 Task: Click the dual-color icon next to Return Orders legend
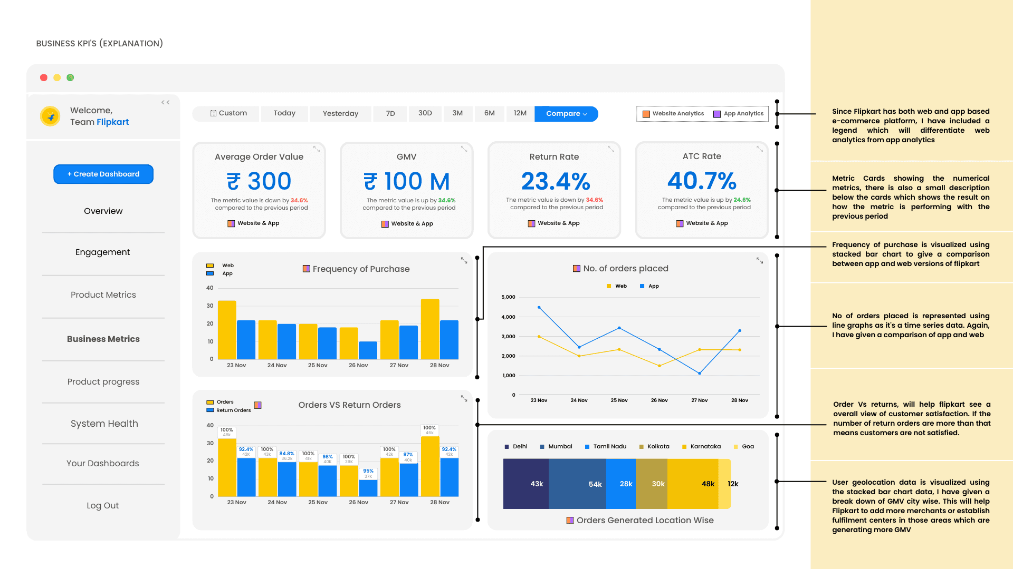point(258,405)
